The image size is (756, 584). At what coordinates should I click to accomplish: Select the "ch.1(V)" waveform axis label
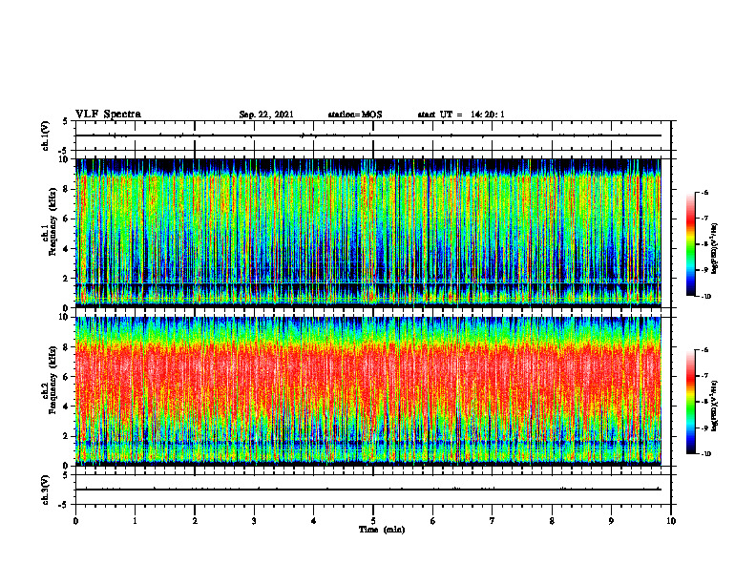coord(45,136)
